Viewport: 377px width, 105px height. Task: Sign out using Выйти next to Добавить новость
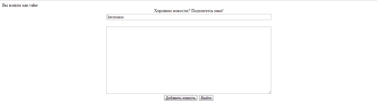click(x=206, y=98)
